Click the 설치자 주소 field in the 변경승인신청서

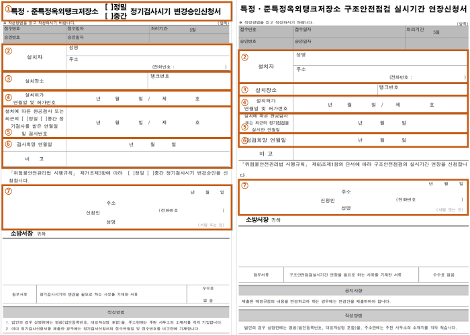(148, 63)
